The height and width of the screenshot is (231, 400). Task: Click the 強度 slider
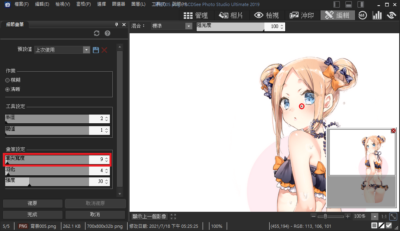coord(47,181)
